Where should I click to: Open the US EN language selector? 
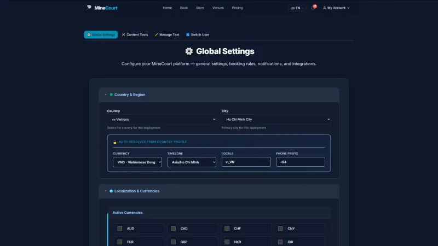coord(297,8)
